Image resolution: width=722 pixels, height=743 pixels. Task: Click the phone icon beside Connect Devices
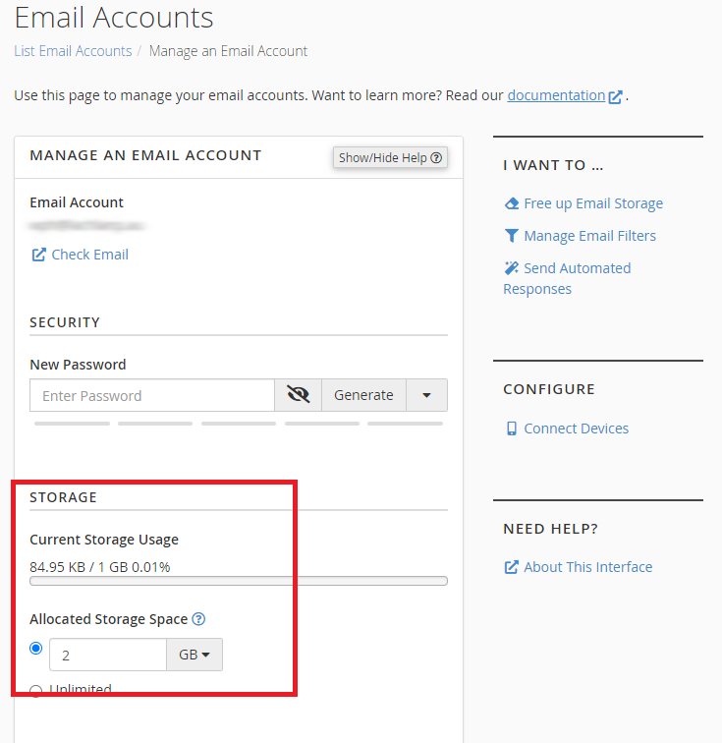coord(511,429)
